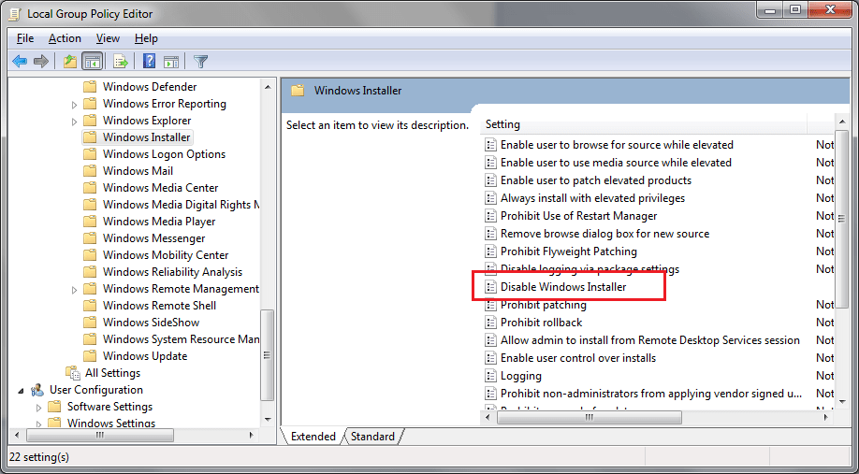The width and height of the screenshot is (859, 474).
Task: Switch to the Extended tab
Action: [x=313, y=437]
